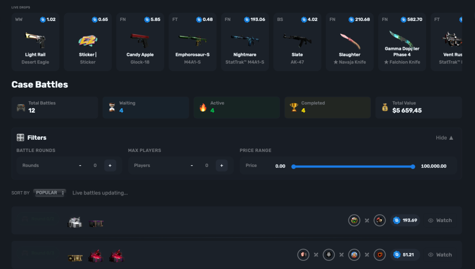Click the gold case in the 51.21 battle
475x269 pixels.
point(75,258)
